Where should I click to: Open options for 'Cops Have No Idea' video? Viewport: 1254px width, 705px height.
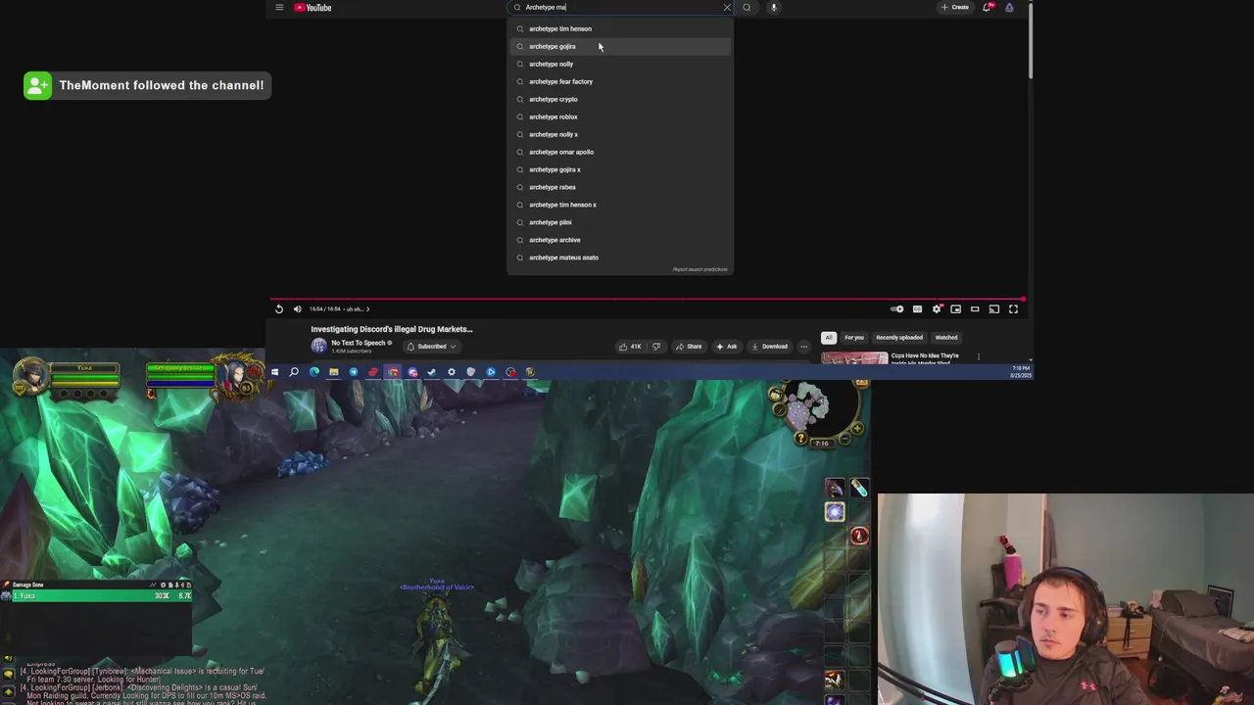coord(979,356)
